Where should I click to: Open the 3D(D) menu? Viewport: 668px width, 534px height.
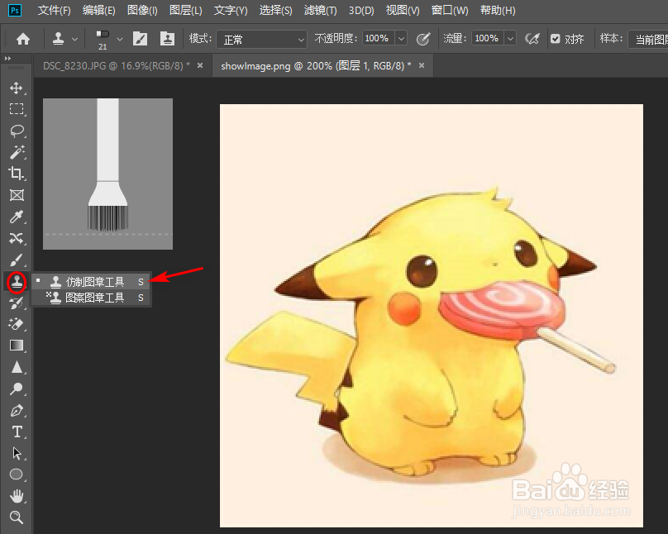click(x=361, y=10)
